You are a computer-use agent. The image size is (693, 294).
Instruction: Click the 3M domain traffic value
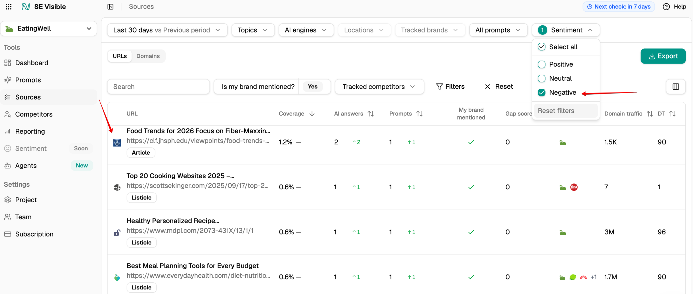click(x=609, y=232)
